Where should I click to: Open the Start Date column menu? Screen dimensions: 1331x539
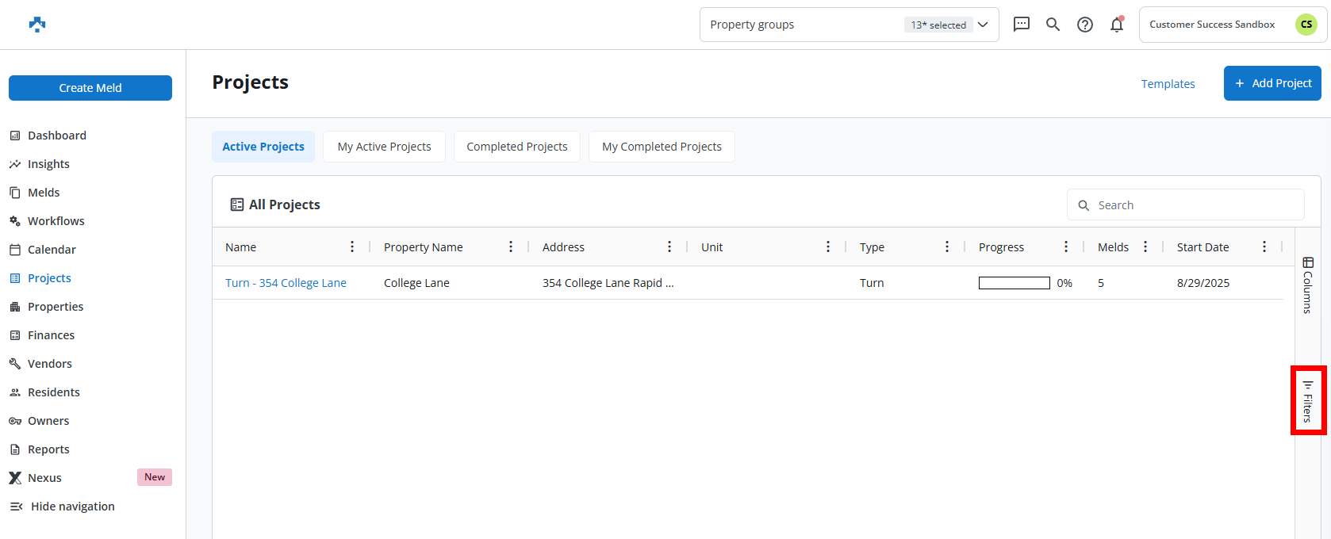point(1264,247)
